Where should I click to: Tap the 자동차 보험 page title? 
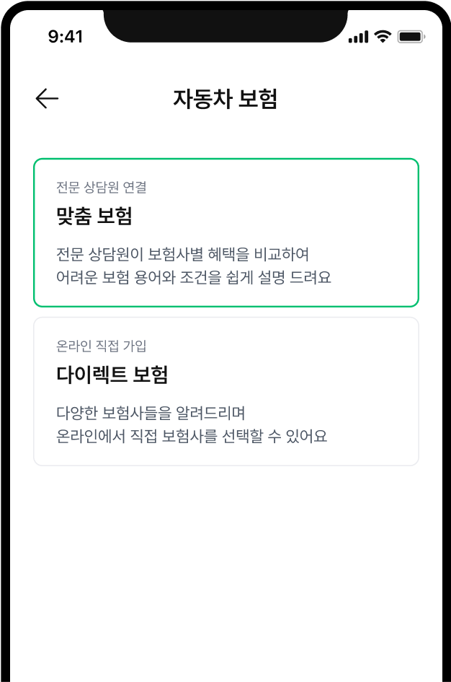coord(225,99)
